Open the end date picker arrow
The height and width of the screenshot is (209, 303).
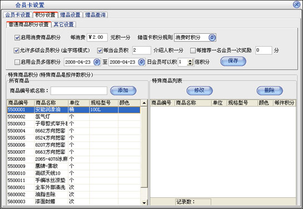pos(141,62)
